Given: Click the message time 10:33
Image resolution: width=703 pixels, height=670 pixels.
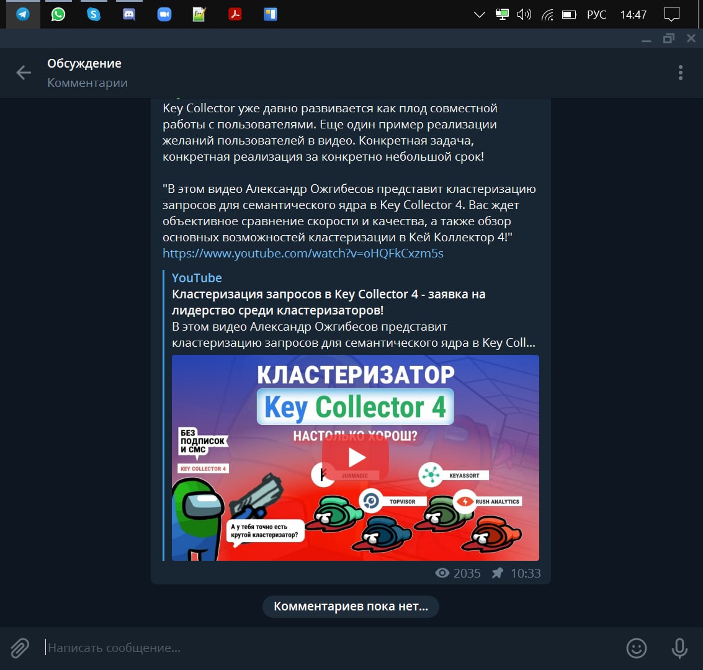Looking at the screenshot, I should click(526, 573).
